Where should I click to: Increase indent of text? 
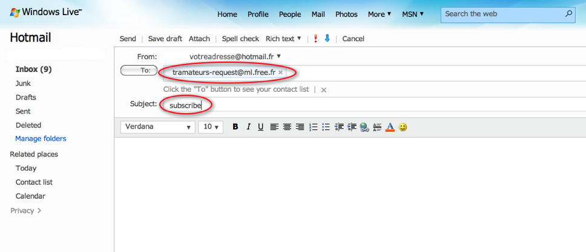pos(352,127)
